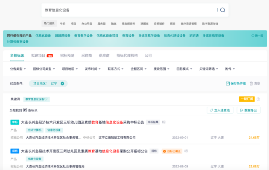The height and width of the screenshot is (170, 269).
Task: Expand the 招标公司类型 dropdown
Action: tap(44, 69)
